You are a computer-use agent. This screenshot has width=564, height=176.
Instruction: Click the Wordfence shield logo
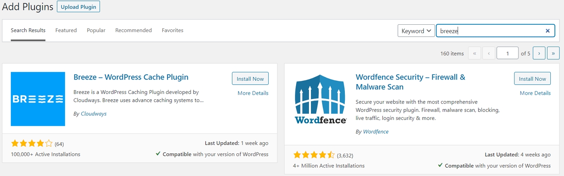[320, 99]
